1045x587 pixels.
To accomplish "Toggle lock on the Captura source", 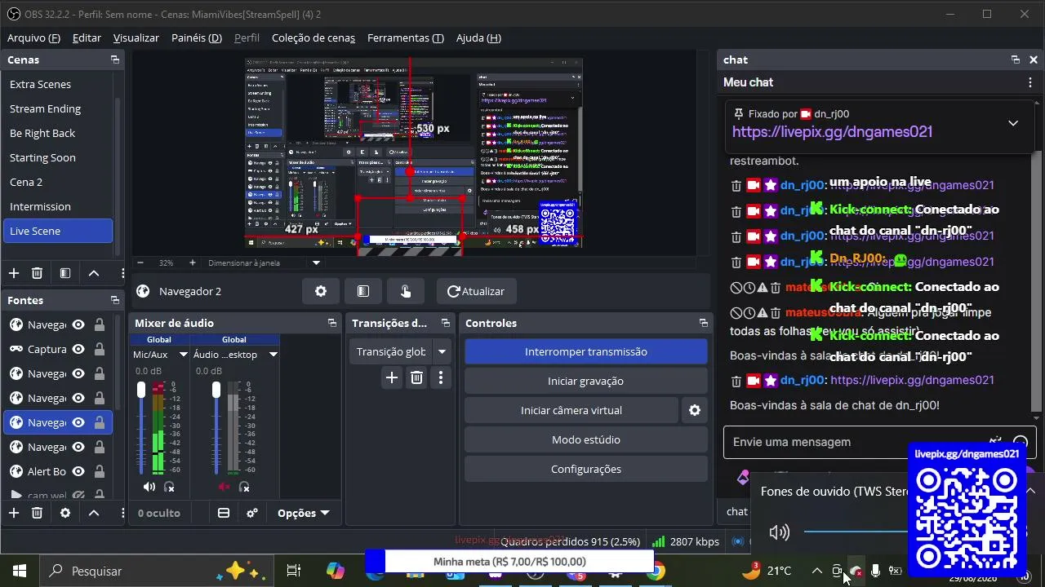I will [x=99, y=349].
